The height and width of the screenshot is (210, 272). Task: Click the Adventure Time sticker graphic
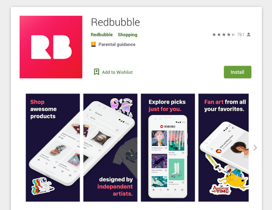click(x=220, y=189)
